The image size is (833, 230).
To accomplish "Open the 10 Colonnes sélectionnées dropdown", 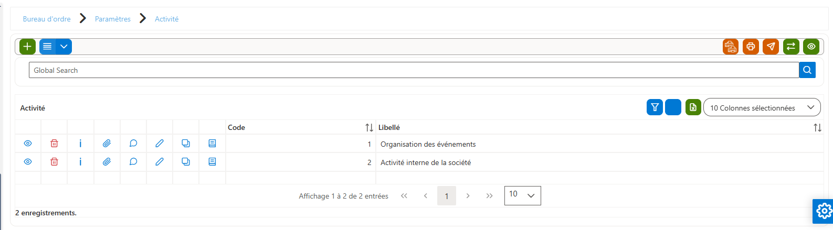I will pyautogui.click(x=762, y=107).
